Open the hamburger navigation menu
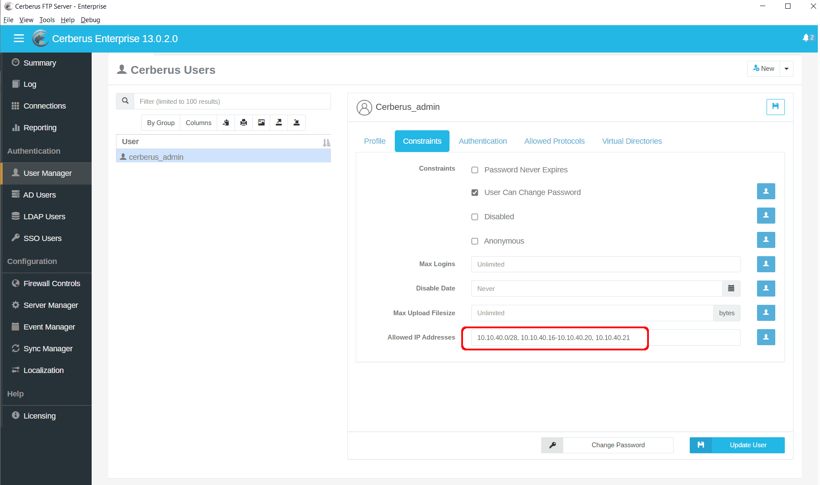This screenshot has width=820, height=485. [x=19, y=39]
